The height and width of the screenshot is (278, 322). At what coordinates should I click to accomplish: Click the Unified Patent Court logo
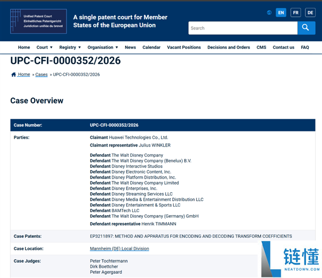(x=39, y=21)
